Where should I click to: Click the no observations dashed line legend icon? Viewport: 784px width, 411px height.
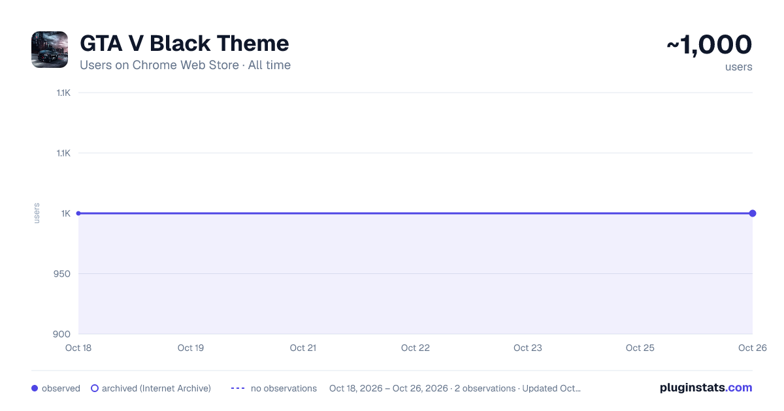point(238,388)
